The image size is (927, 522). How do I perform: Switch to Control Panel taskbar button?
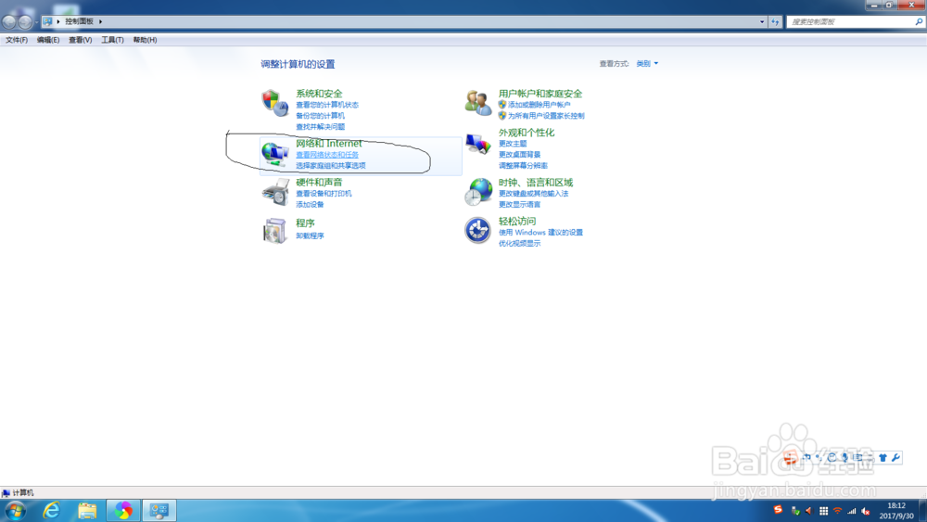(x=159, y=510)
